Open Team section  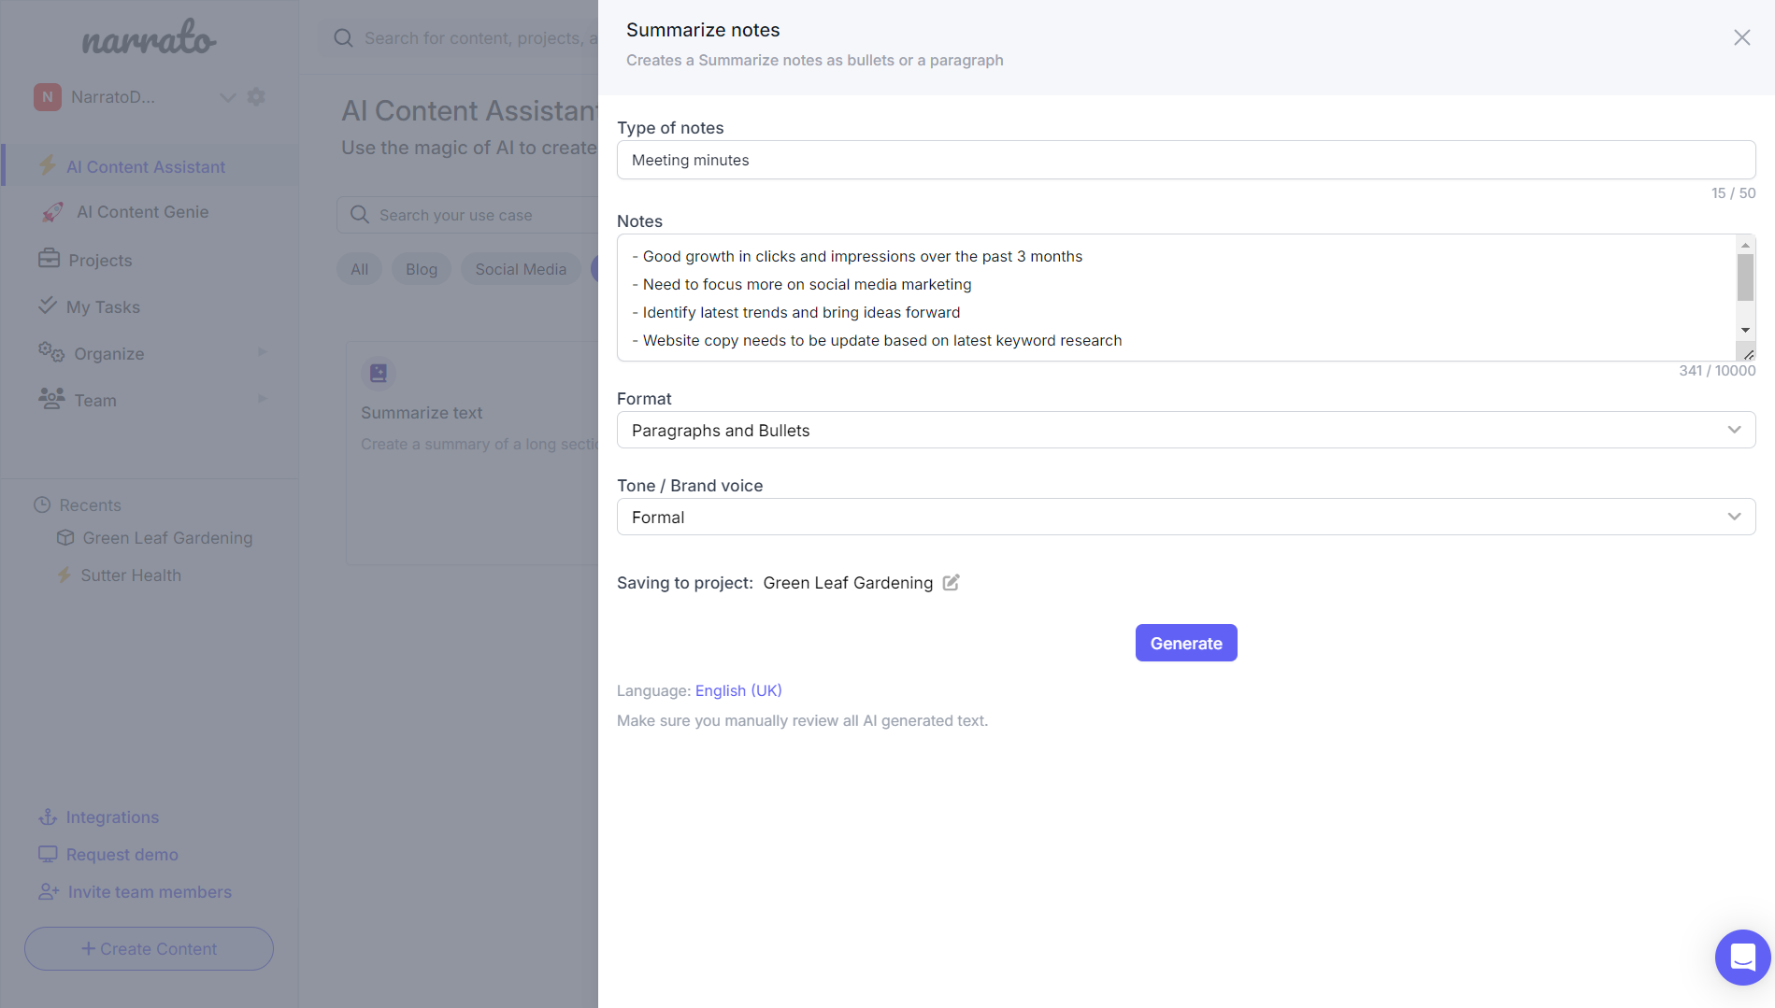(95, 400)
